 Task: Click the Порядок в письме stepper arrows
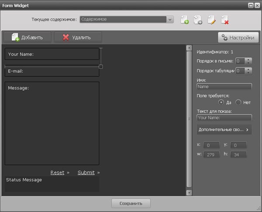(248, 61)
